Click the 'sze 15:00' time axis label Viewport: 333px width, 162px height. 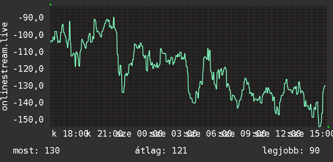point(310,134)
